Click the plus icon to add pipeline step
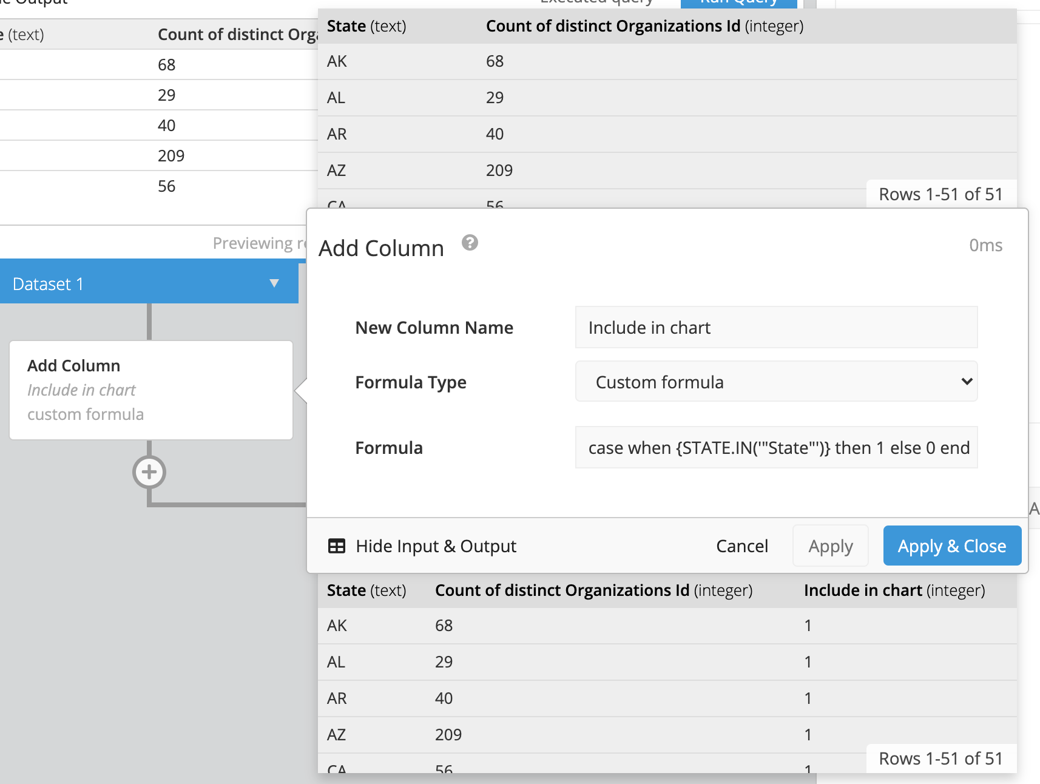 tap(149, 472)
